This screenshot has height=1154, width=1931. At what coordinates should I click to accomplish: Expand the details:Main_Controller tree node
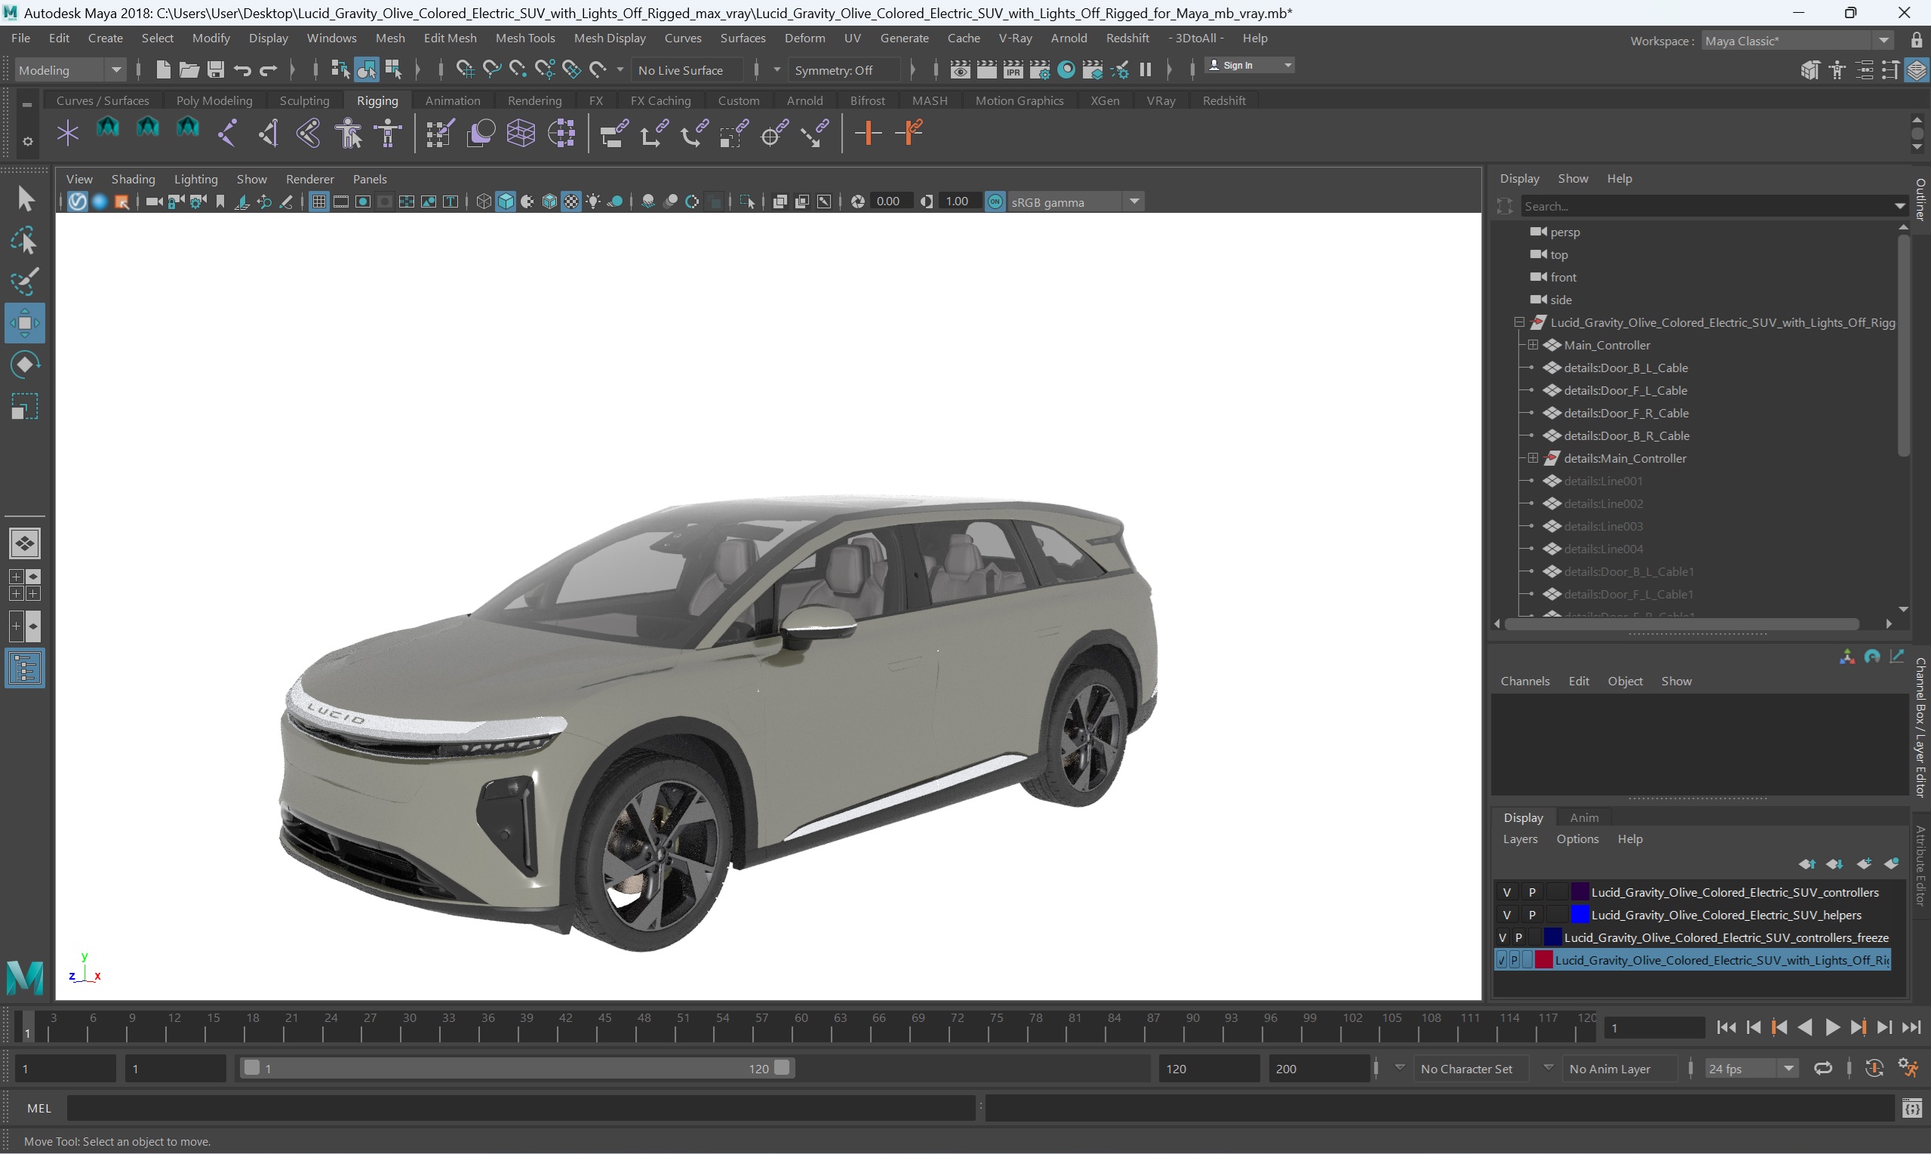(1533, 458)
